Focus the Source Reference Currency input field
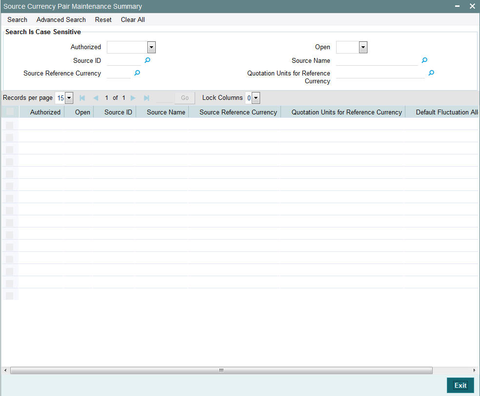480x396 pixels. tap(119, 74)
